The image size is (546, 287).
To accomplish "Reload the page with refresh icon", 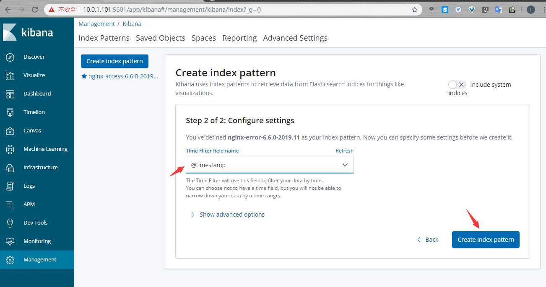I will coord(35,9).
